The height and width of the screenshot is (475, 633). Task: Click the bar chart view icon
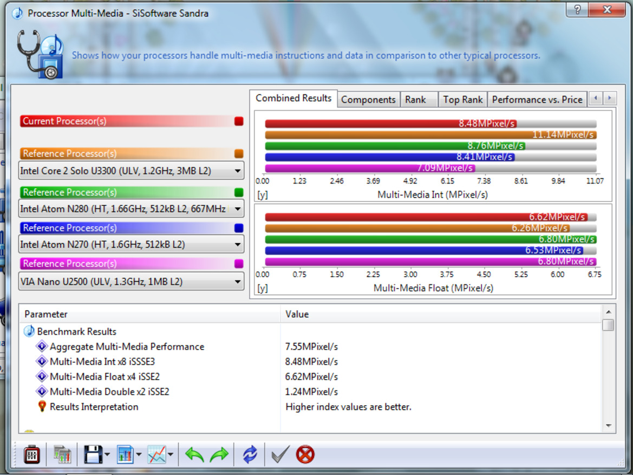pyautogui.click(x=125, y=455)
